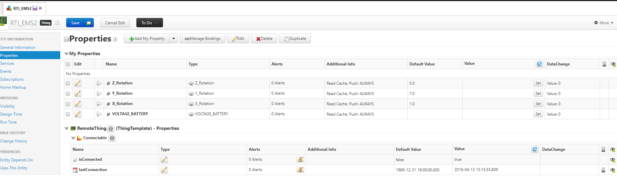617x179 pixels.
Task: Click the help icon next to Properties heading
Action: pyautogui.click(x=115, y=39)
